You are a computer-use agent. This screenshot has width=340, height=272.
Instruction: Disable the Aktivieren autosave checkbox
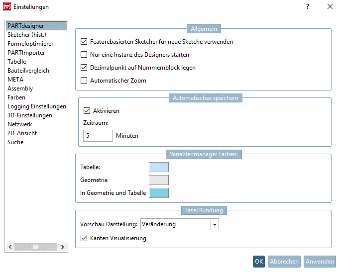click(x=87, y=111)
